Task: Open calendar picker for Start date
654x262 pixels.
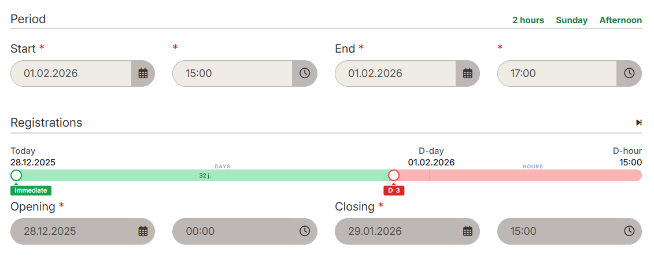Action: (x=143, y=73)
